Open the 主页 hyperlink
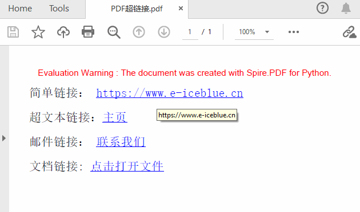The height and width of the screenshot is (212, 360). click(x=115, y=117)
